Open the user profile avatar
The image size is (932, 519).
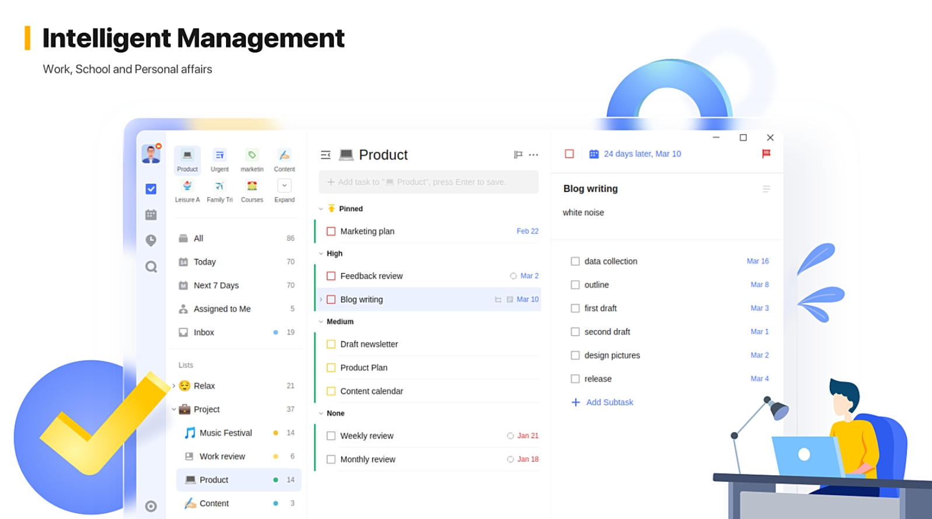point(151,154)
